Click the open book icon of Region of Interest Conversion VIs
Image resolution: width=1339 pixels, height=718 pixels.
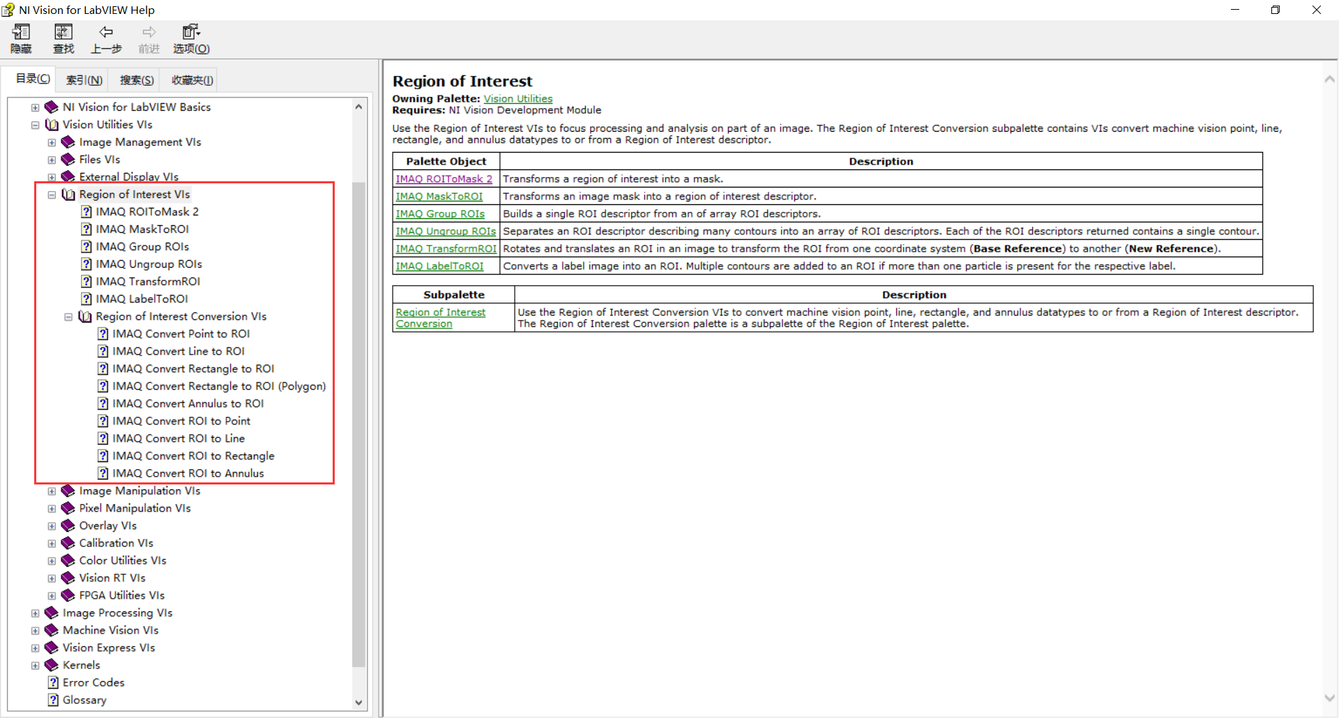(x=85, y=316)
